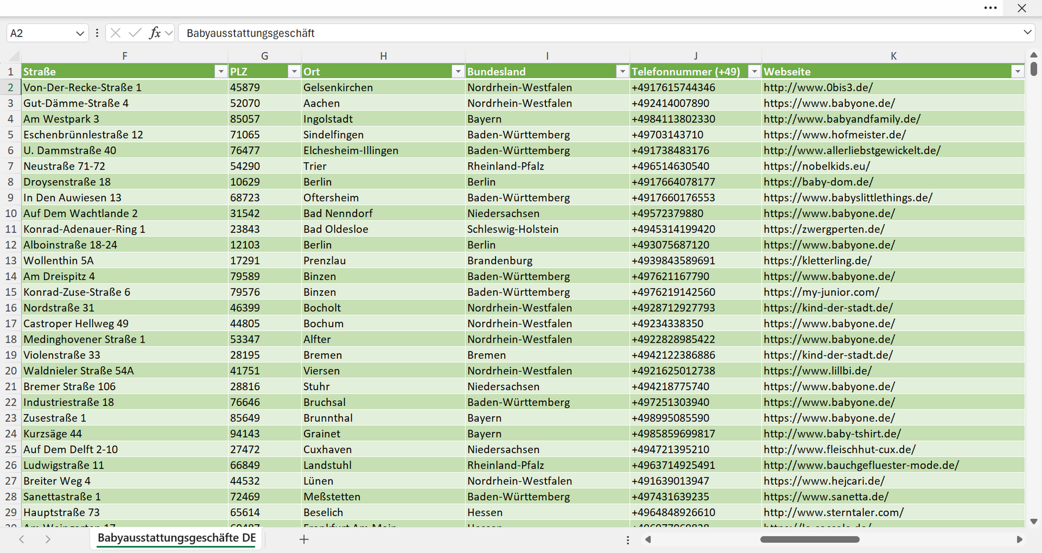Open the Straße column filter dropdown

(x=221, y=71)
